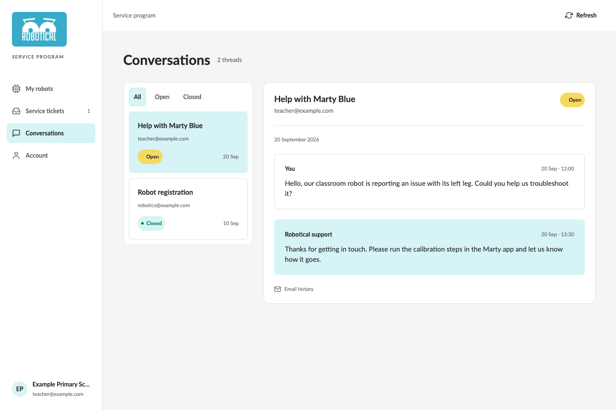Open the Account section
Image resolution: width=616 pixels, height=410 pixels.
(51, 155)
